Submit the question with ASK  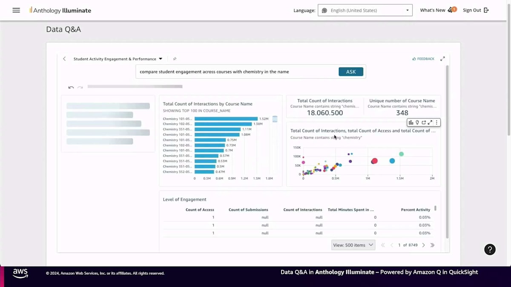click(351, 71)
